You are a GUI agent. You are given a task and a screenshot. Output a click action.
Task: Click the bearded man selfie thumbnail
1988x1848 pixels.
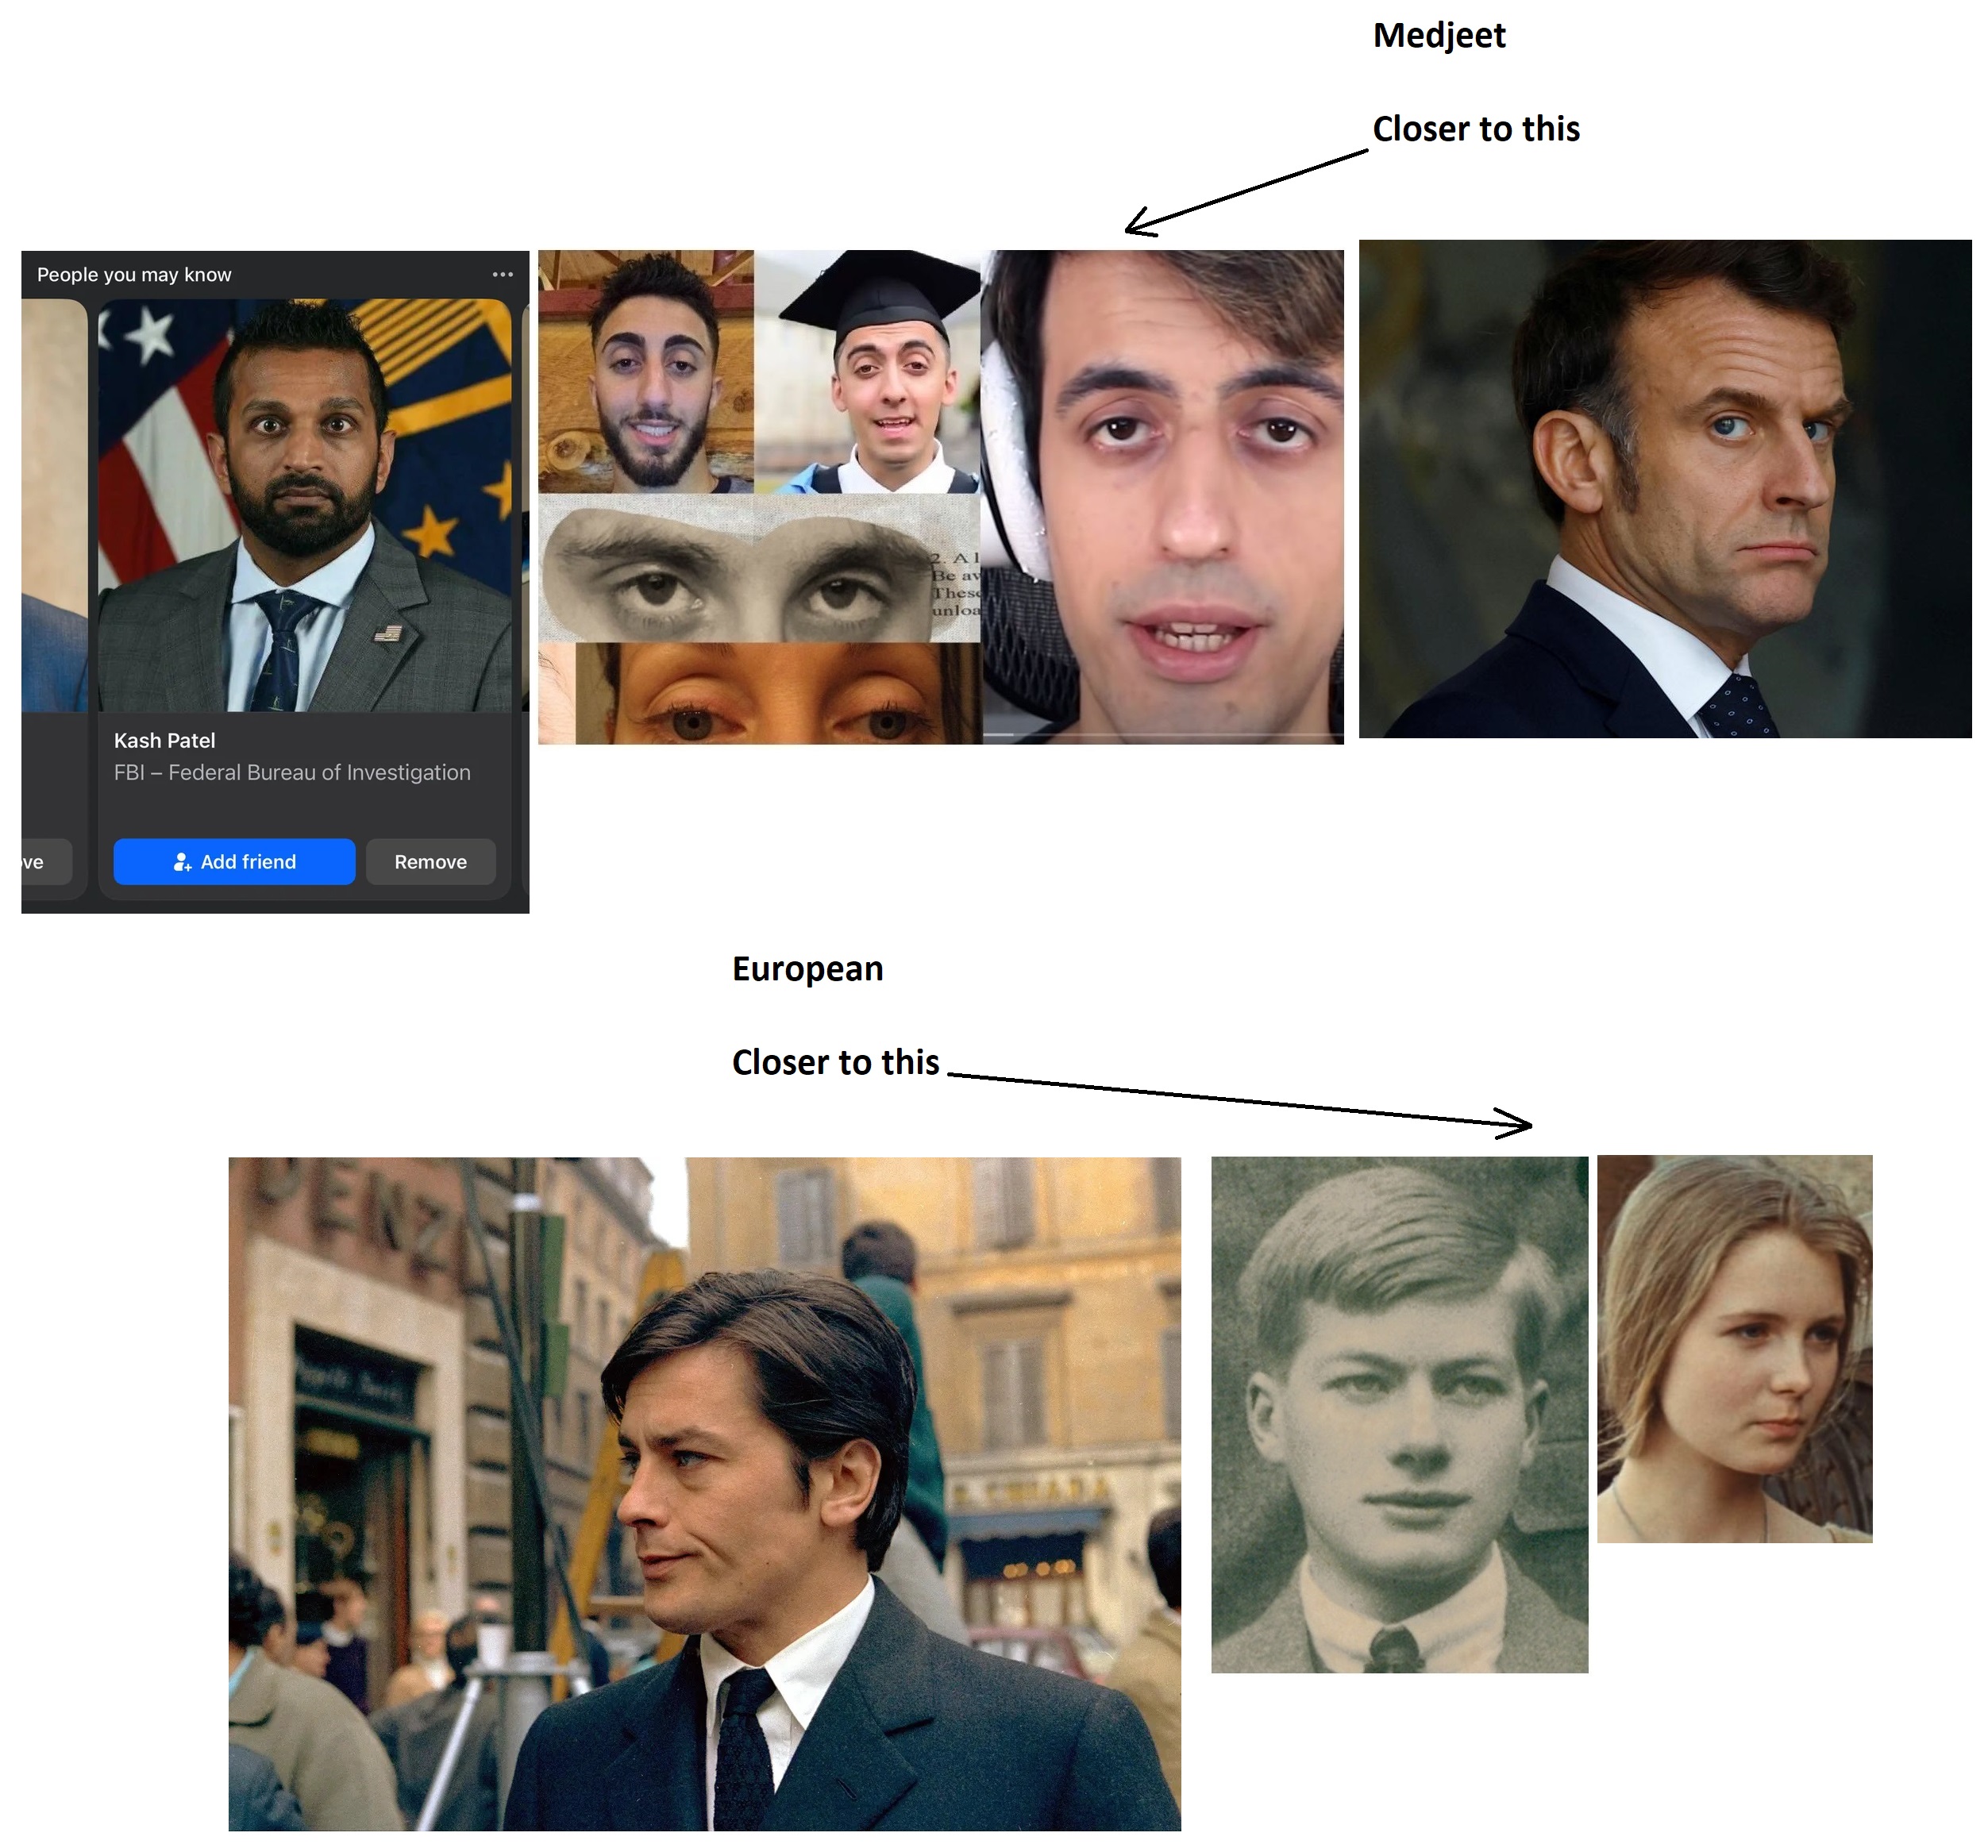pos(646,372)
